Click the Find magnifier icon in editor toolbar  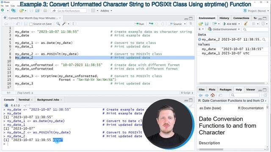(58, 24)
